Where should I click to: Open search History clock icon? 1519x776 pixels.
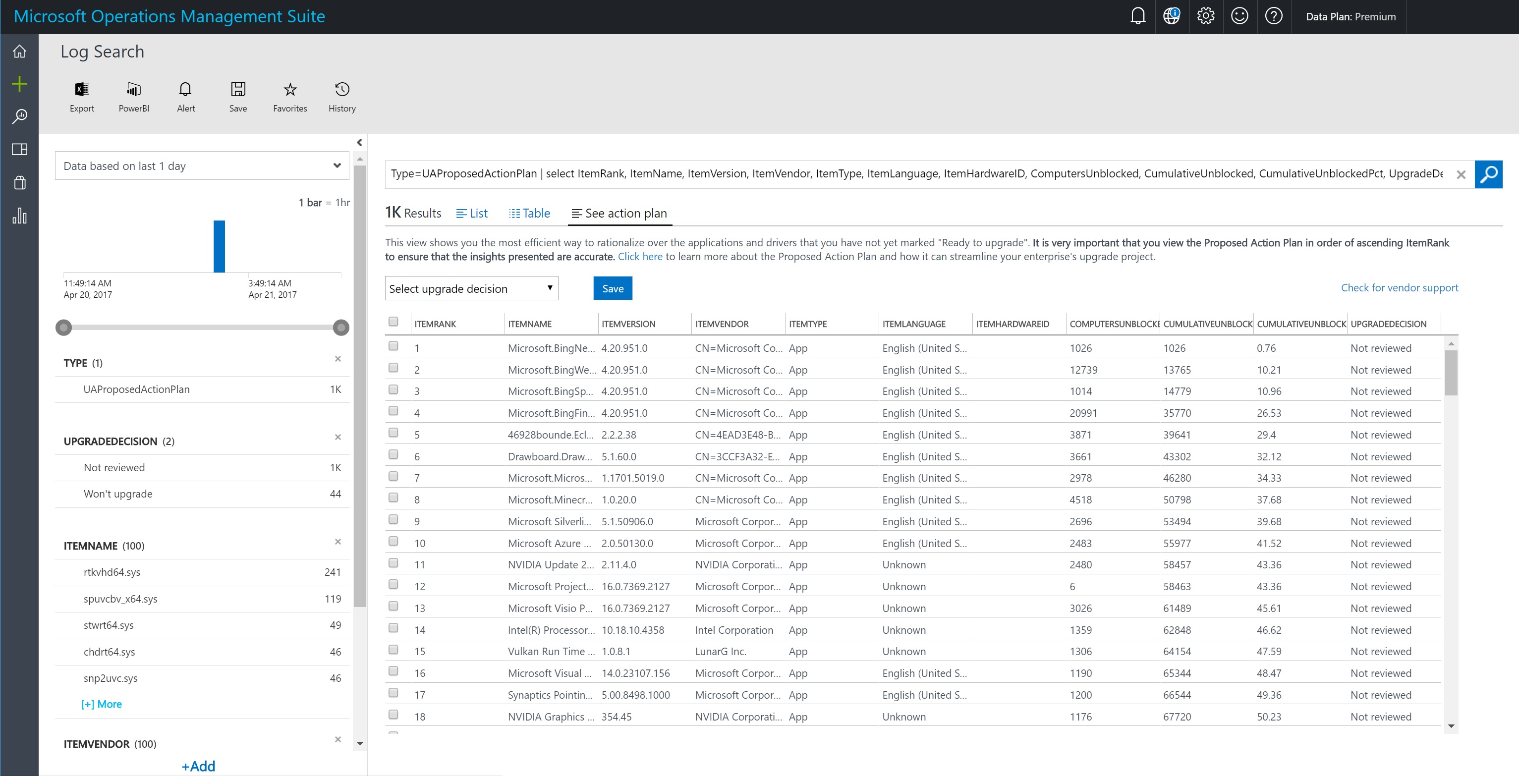342,90
